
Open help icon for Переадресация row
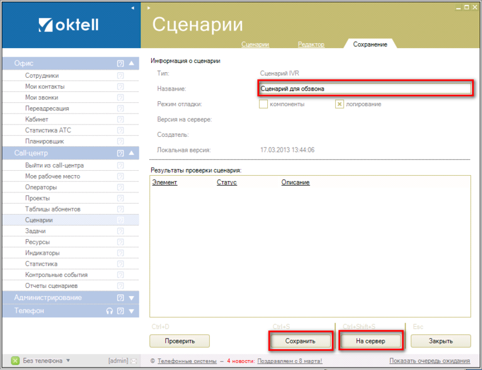(x=120, y=109)
